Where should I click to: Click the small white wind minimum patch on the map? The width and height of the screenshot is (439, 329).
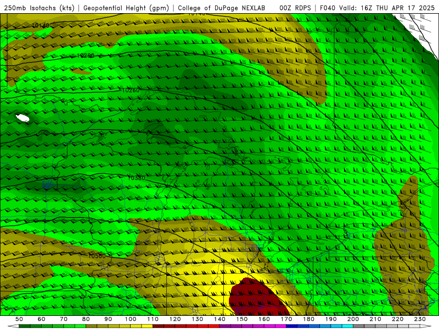tap(22, 118)
